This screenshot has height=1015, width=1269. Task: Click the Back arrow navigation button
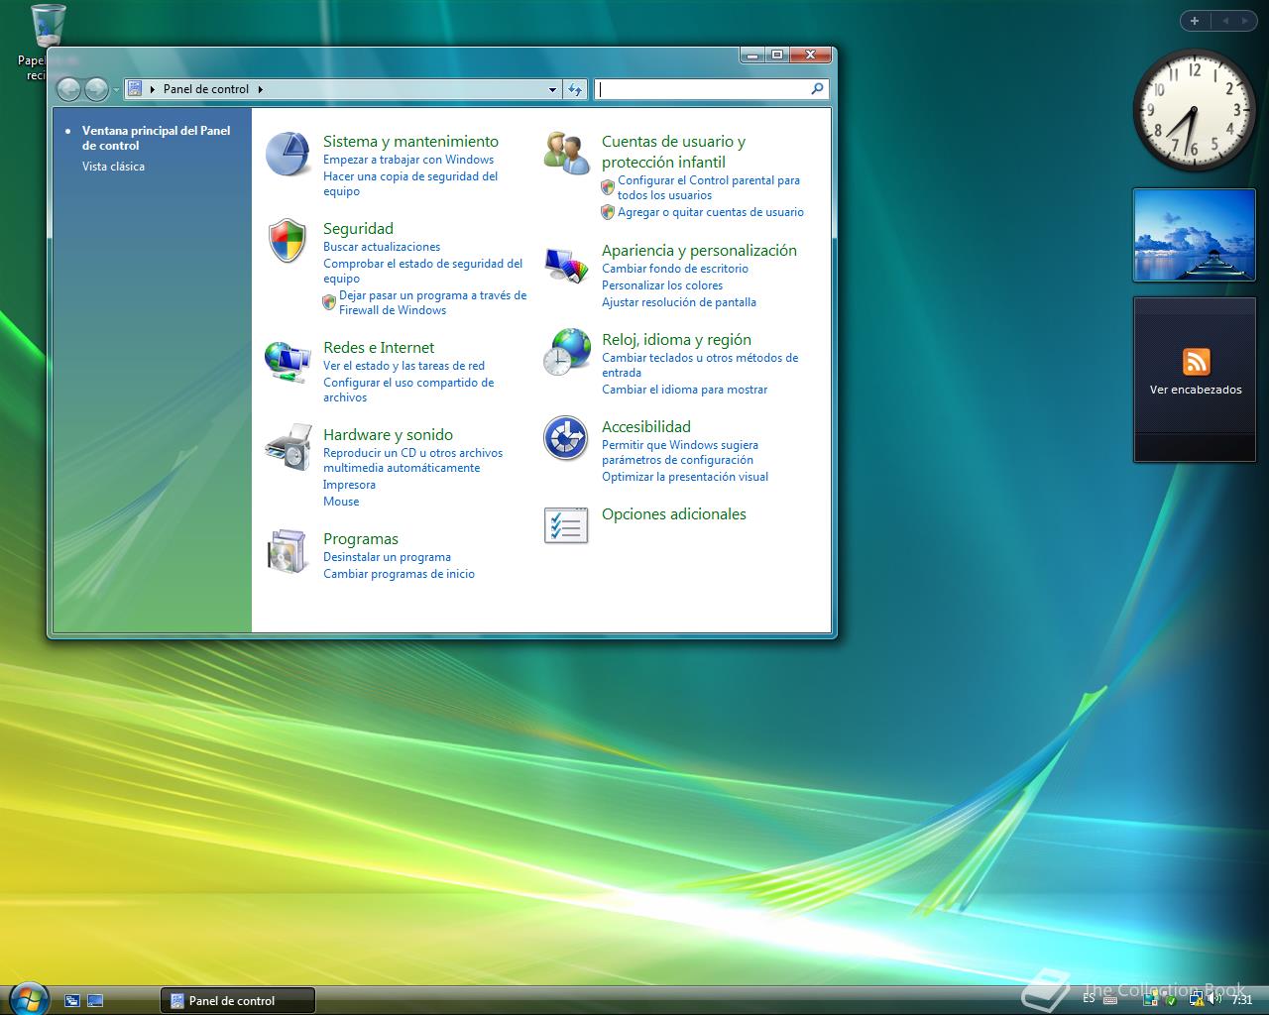(68, 89)
